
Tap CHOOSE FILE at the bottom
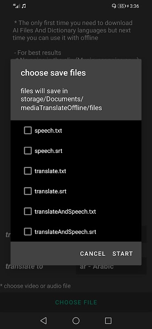(x=76, y=302)
